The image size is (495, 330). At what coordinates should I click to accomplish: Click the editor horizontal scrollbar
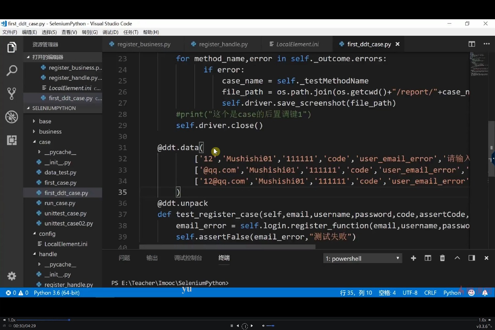[227, 247]
